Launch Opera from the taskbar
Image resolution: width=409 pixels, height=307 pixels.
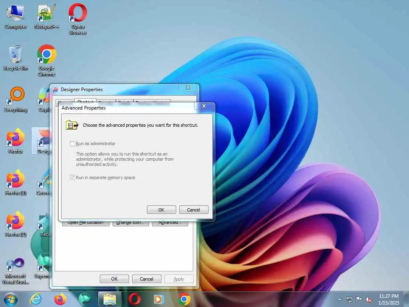(135, 299)
